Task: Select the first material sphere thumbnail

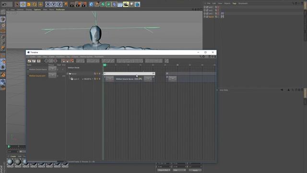Action: click(x=10, y=162)
